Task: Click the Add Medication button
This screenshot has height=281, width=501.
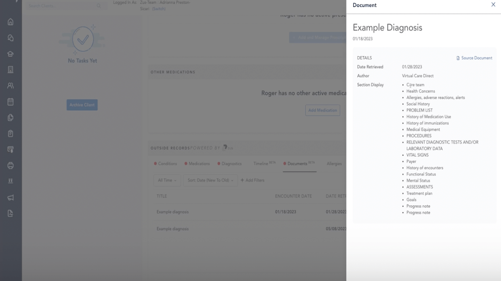Action: click(323, 110)
